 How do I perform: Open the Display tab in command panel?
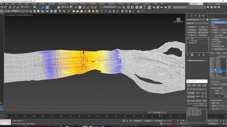point(203,16)
